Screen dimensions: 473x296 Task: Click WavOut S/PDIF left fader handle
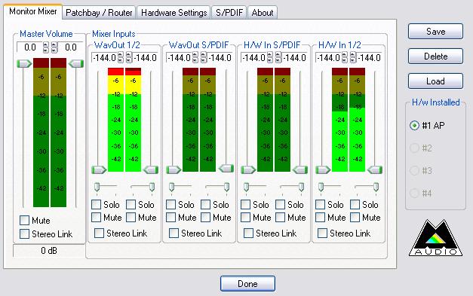coord(174,169)
